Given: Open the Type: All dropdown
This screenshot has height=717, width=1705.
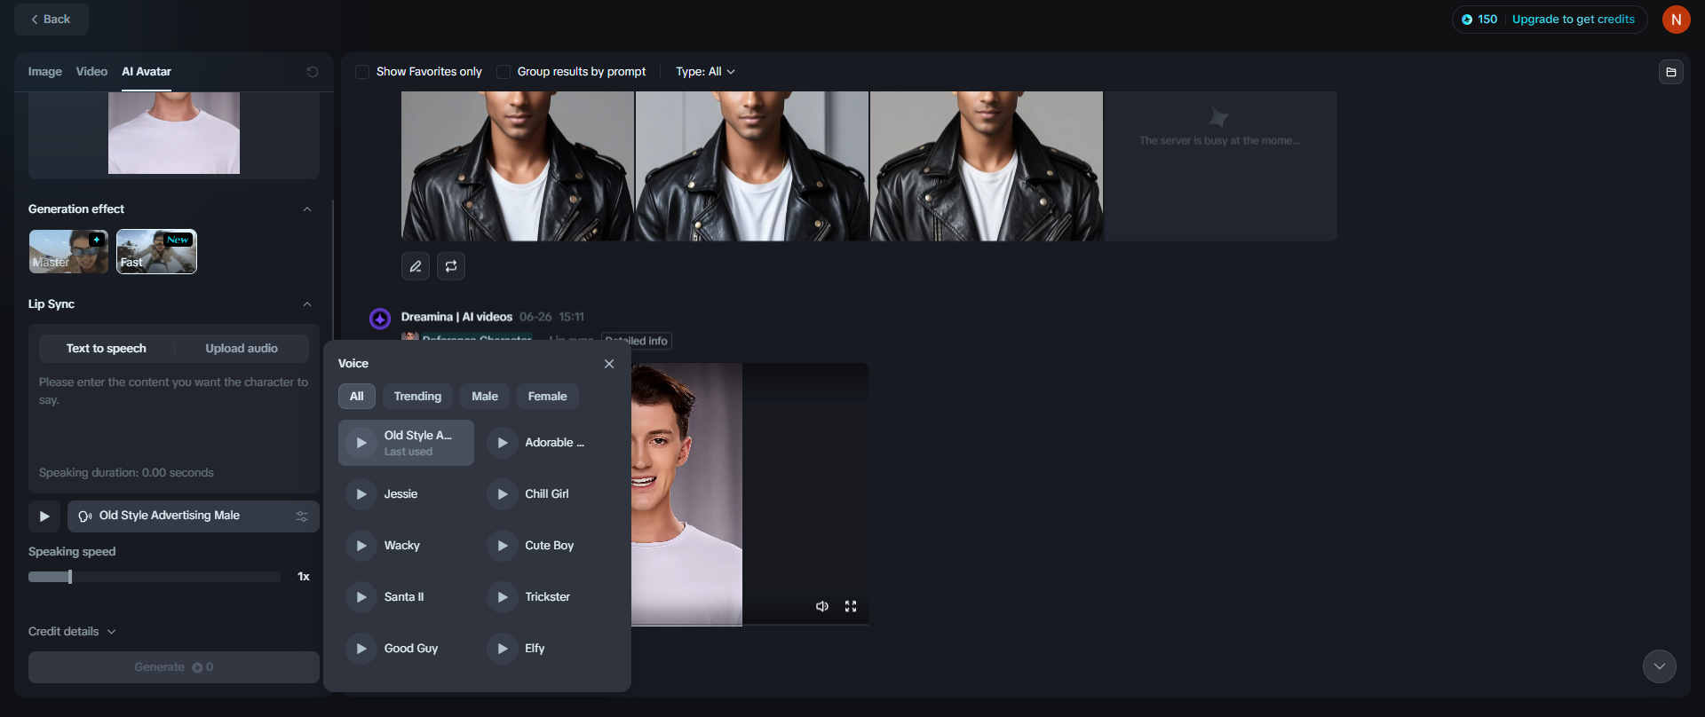Looking at the screenshot, I should pyautogui.click(x=705, y=72).
